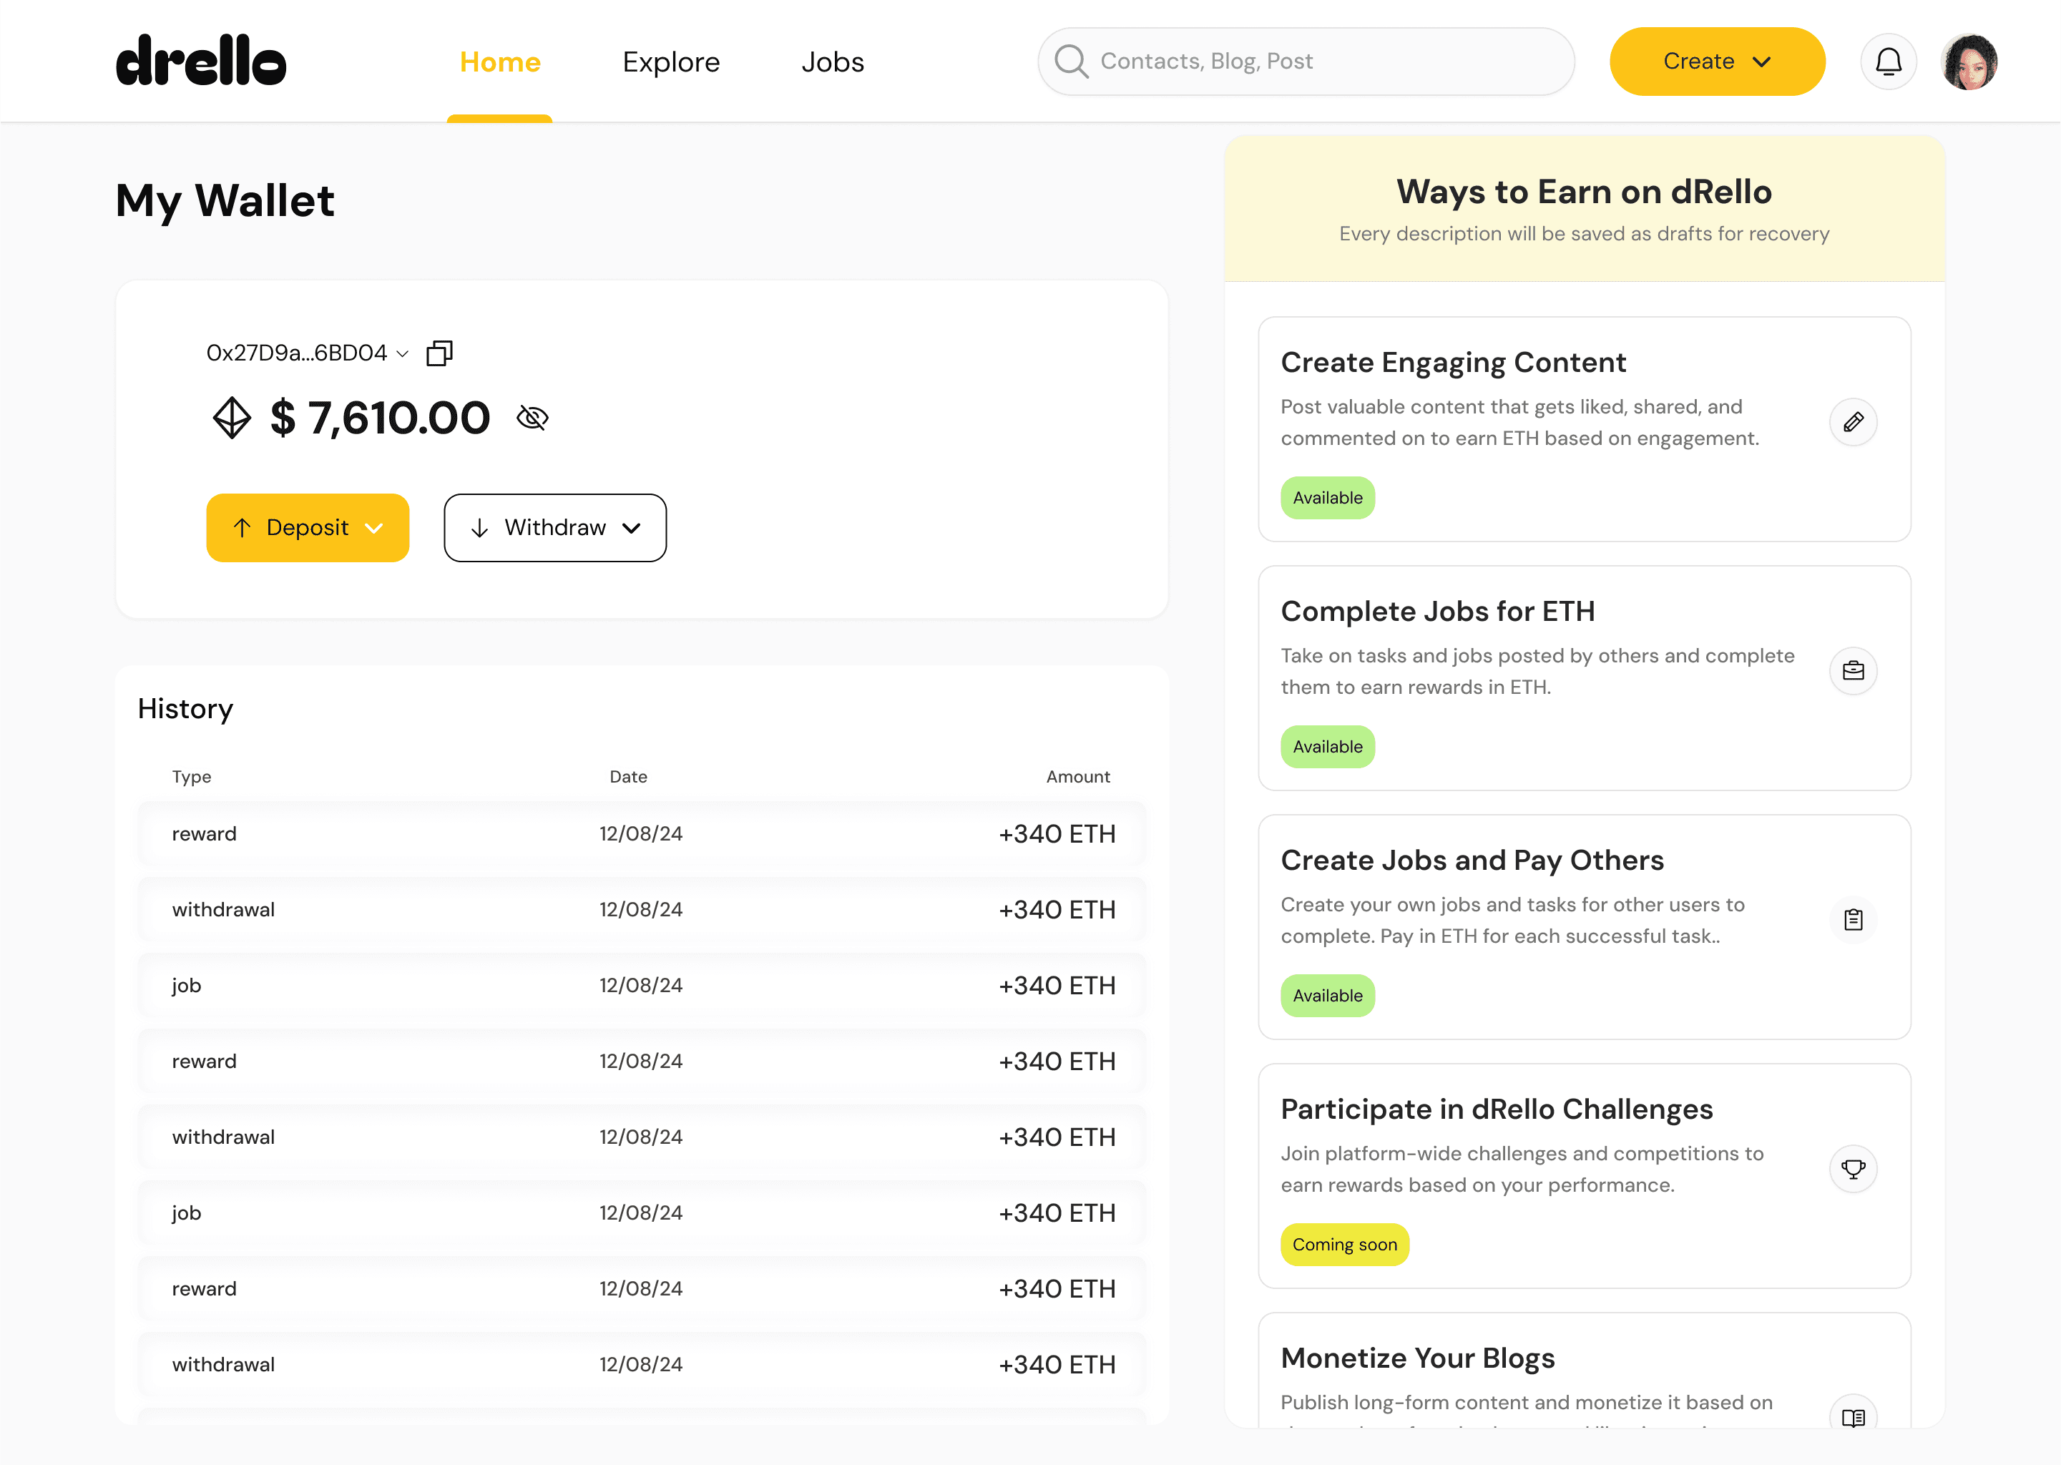This screenshot has height=1465, width=2061.
Task: Open the Create dropdown menu
Action: point(1718,62)
